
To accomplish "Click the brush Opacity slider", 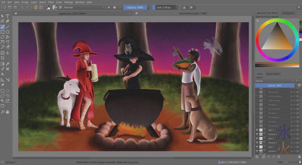I will 135,7.
